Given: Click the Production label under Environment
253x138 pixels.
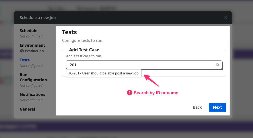Looking at the screenshot, I should (34, 51).
